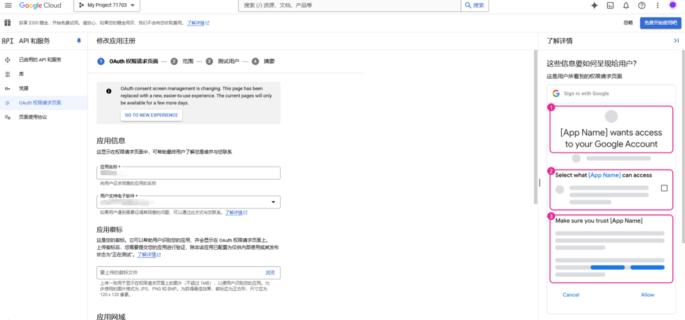Click the 页面使用协议 sidebar icon
The image size is (685, 320).
point(7,117)
